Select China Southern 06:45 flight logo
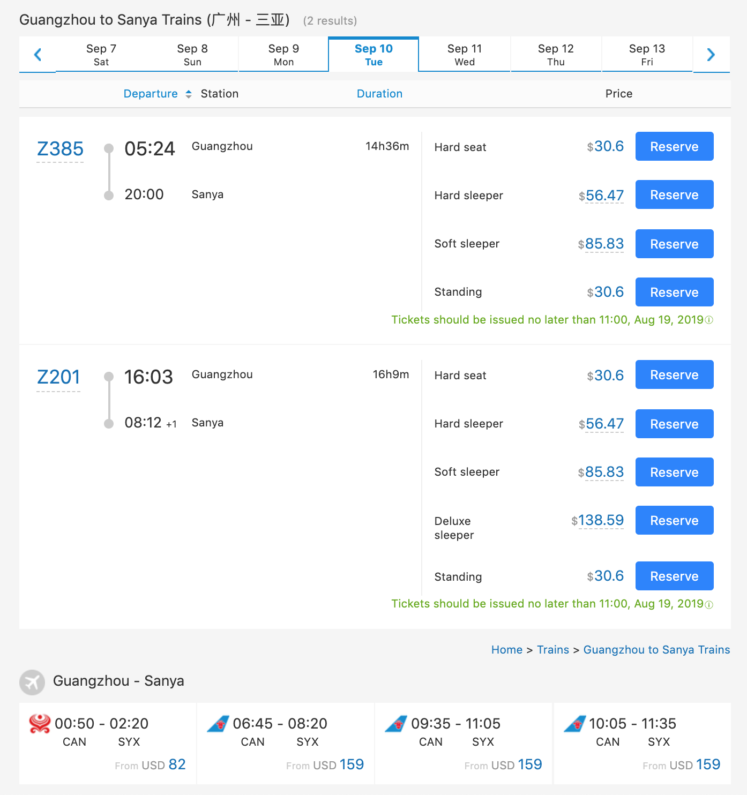Viewport: 747px width, 795px height. [x=218, y=724]
